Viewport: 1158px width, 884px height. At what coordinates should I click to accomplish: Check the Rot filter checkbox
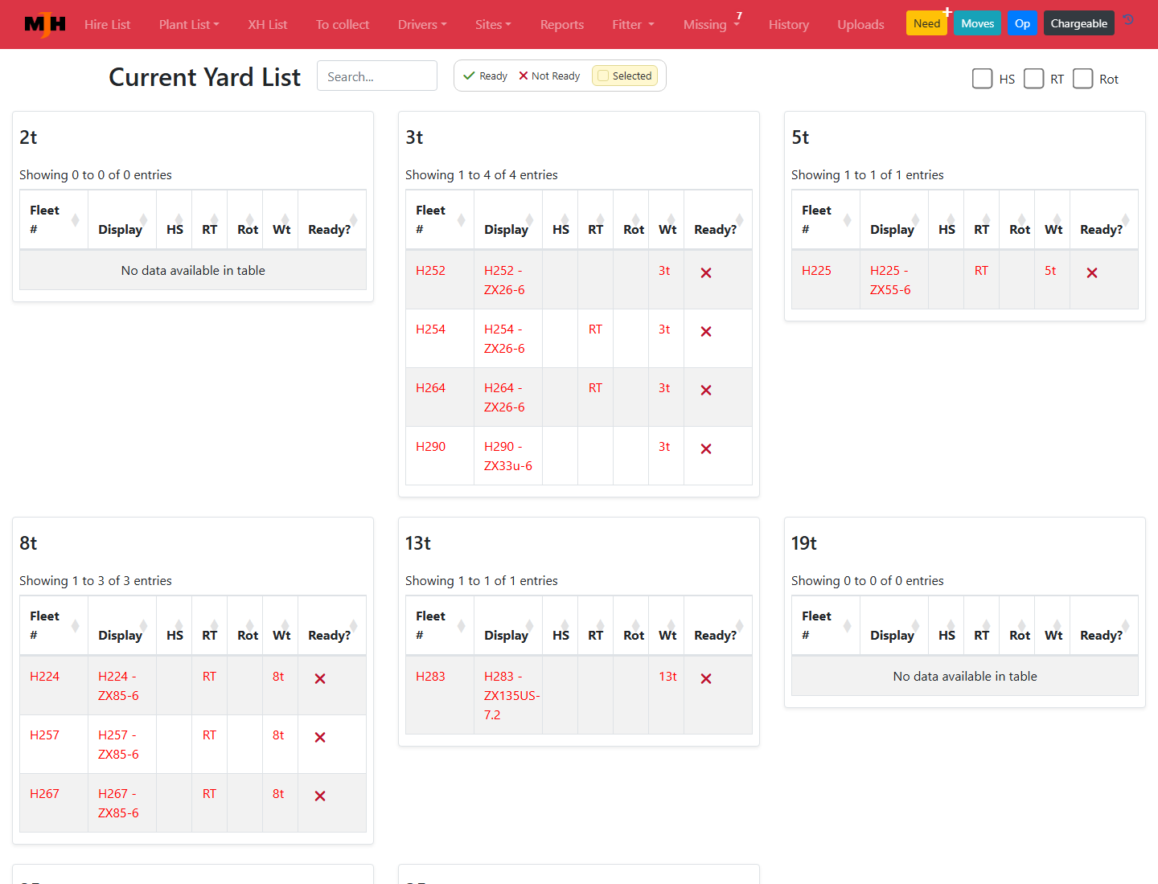1083,79
